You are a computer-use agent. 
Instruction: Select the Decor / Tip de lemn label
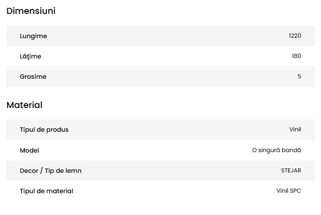coord(51,171)
